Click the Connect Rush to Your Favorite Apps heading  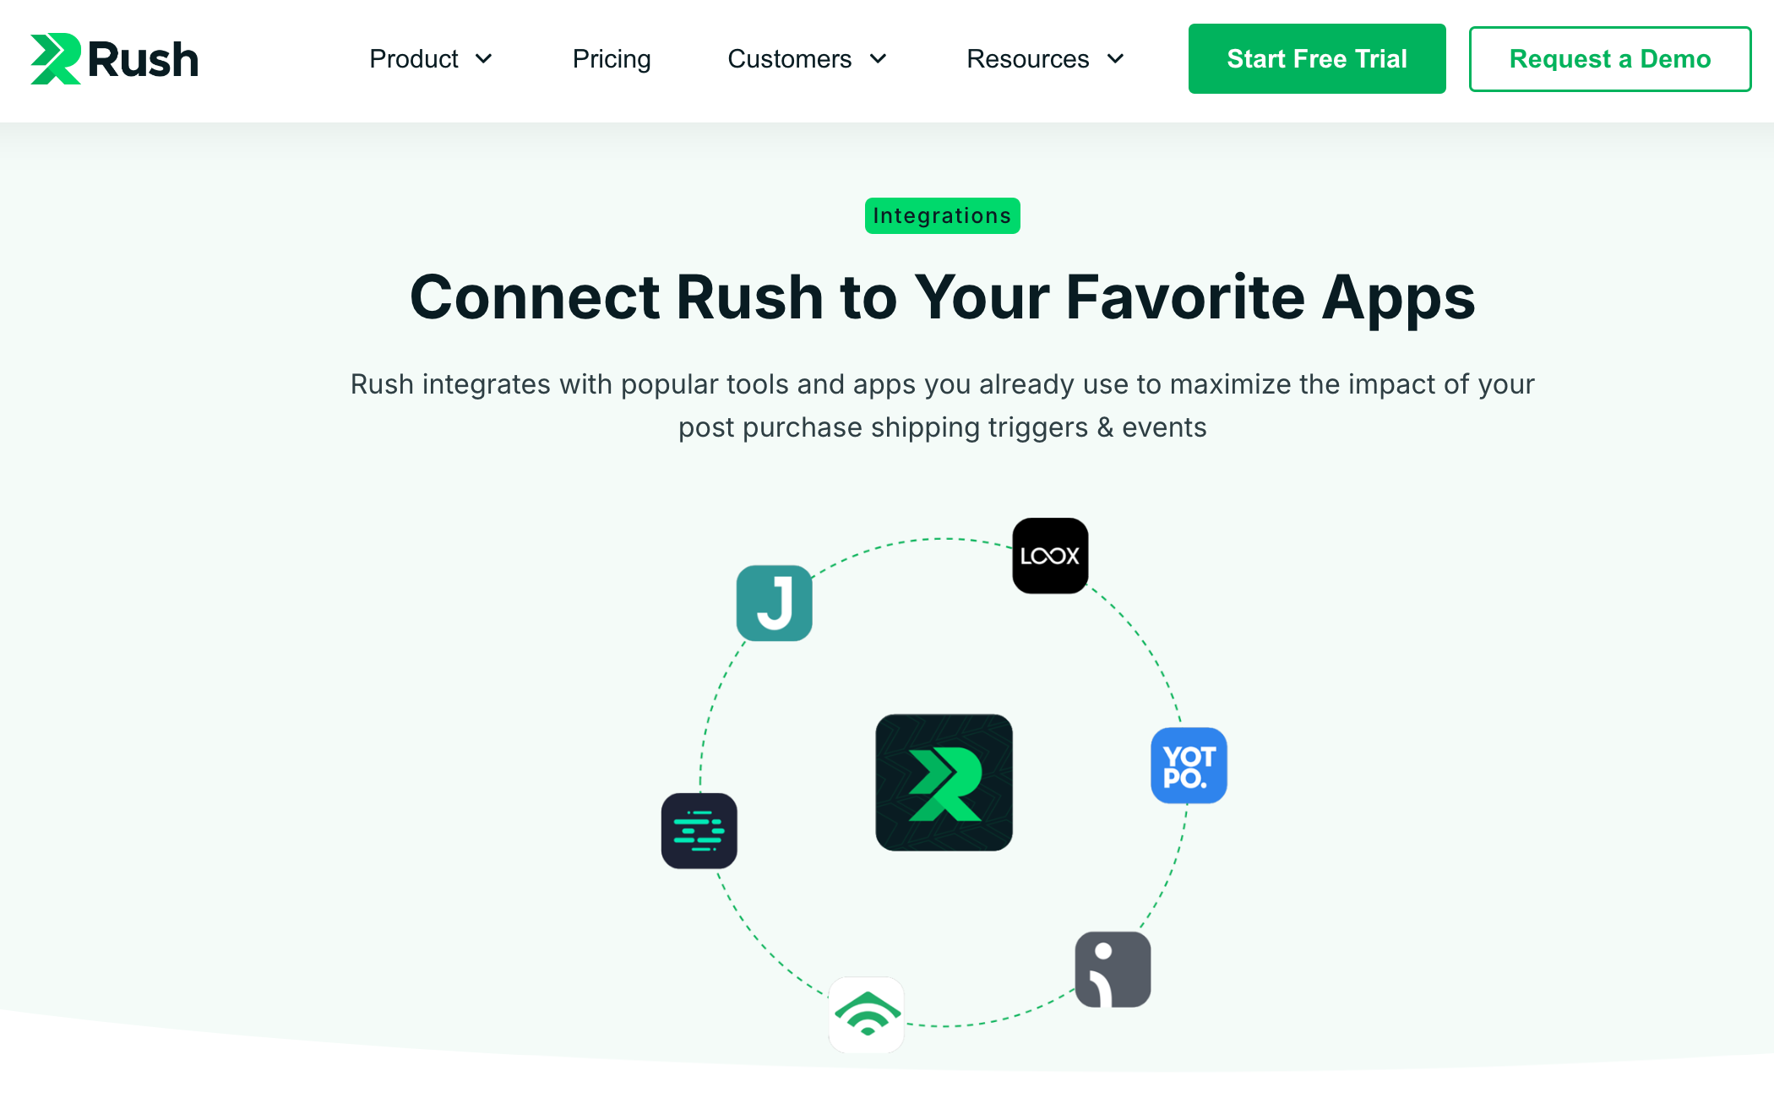coord(943,297)
